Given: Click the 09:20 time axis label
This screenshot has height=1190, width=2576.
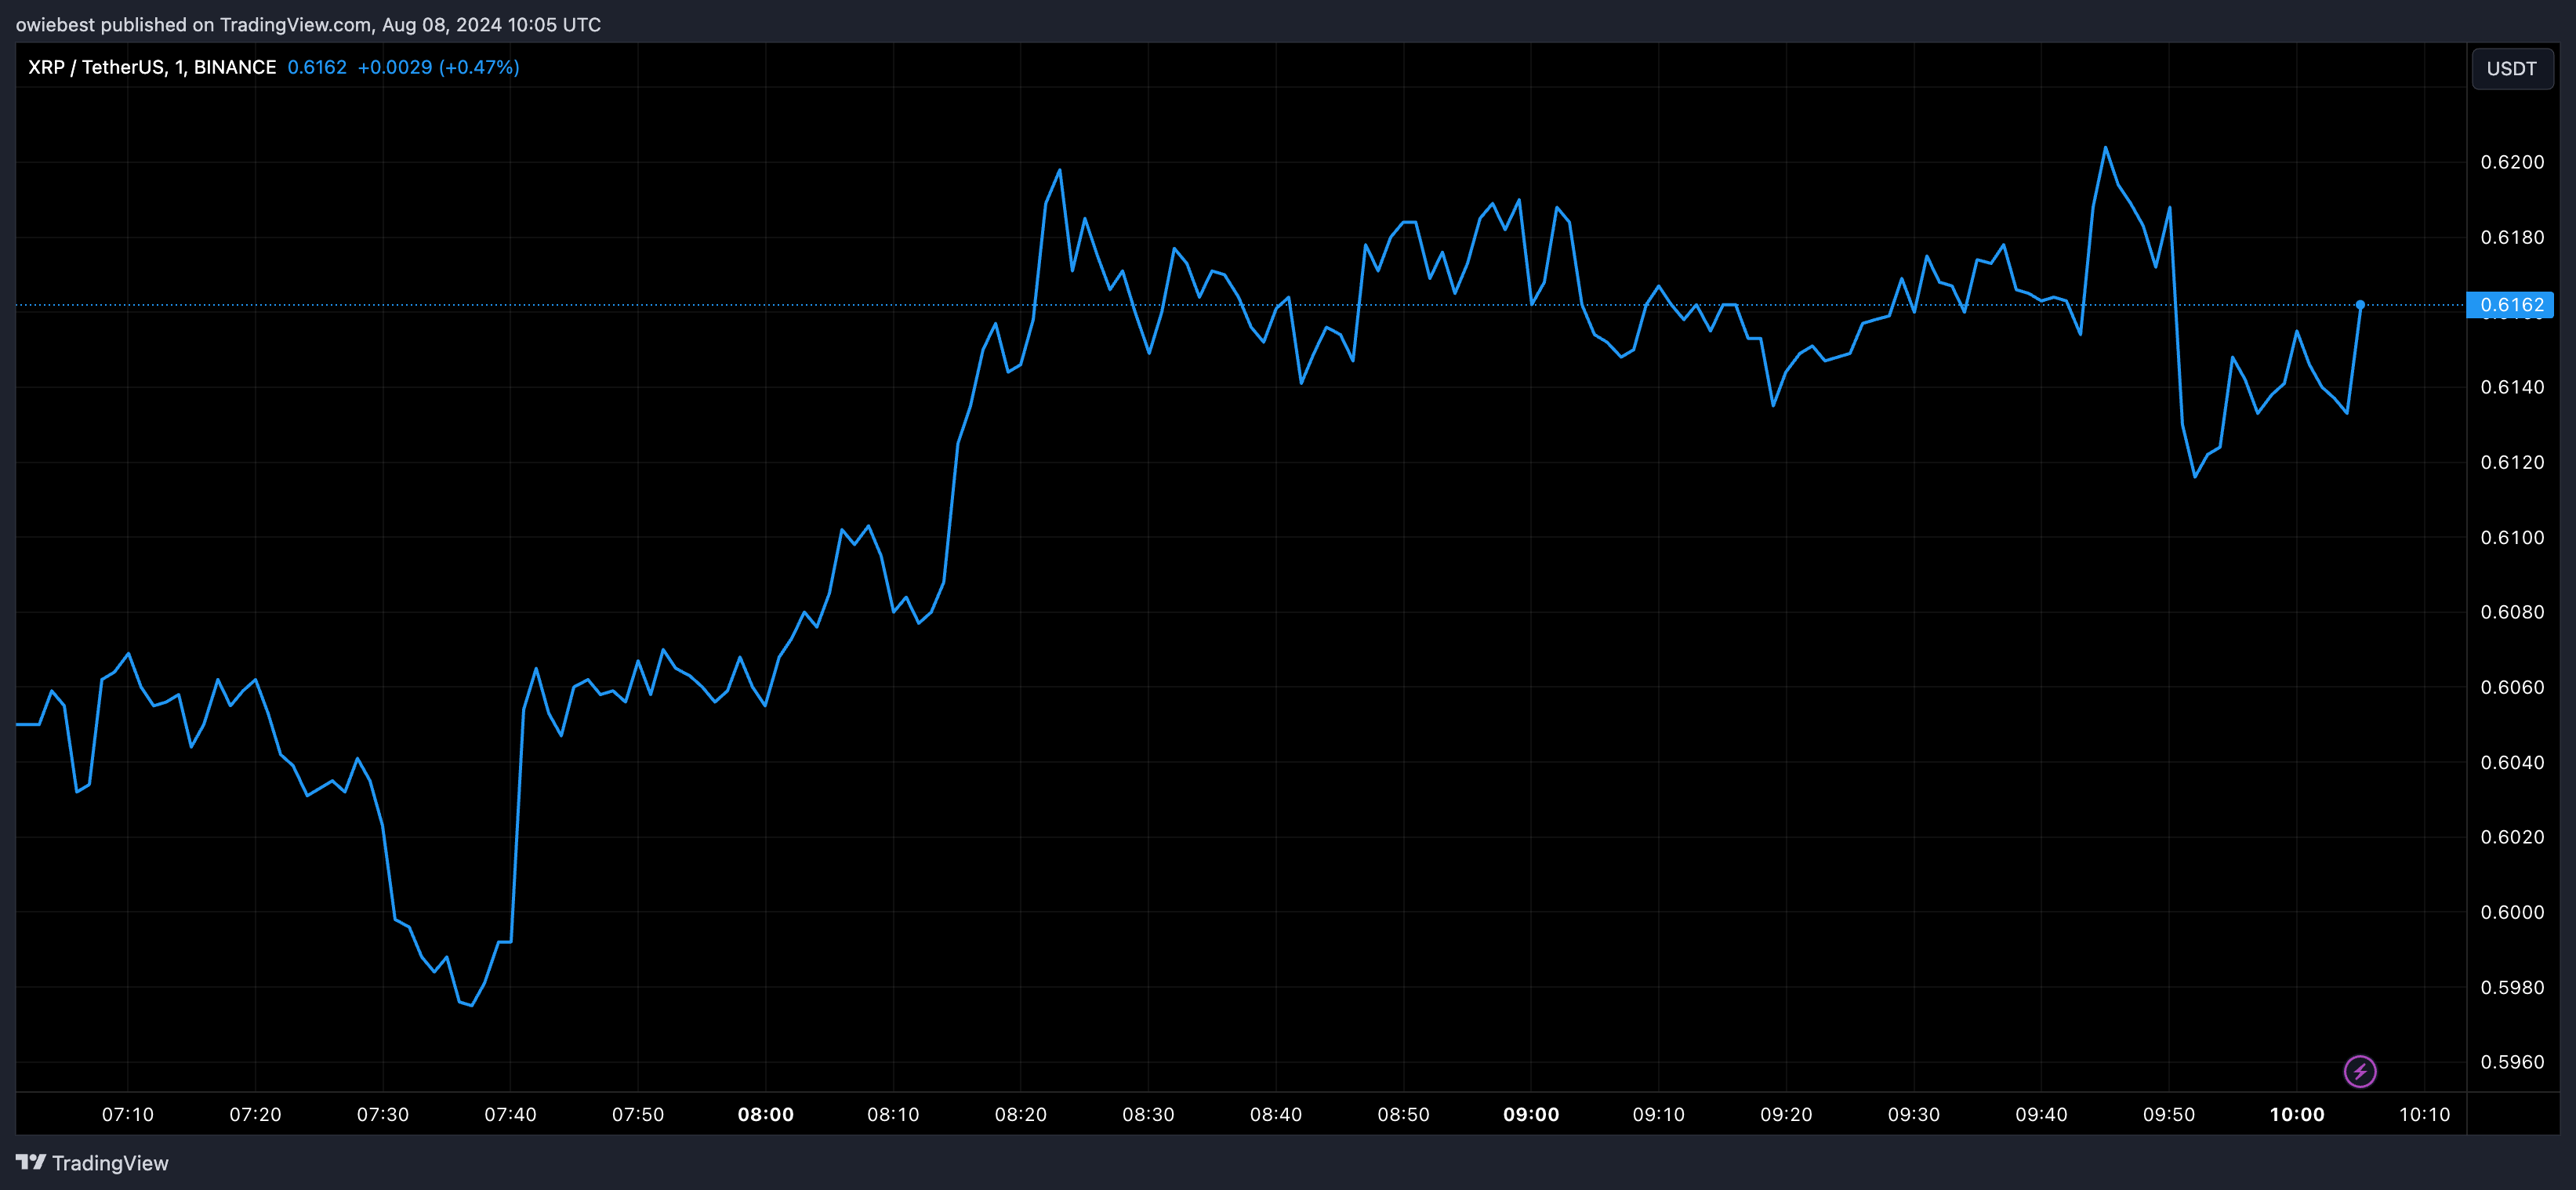Looking at the screenshot, I should coord(1786,1114).
